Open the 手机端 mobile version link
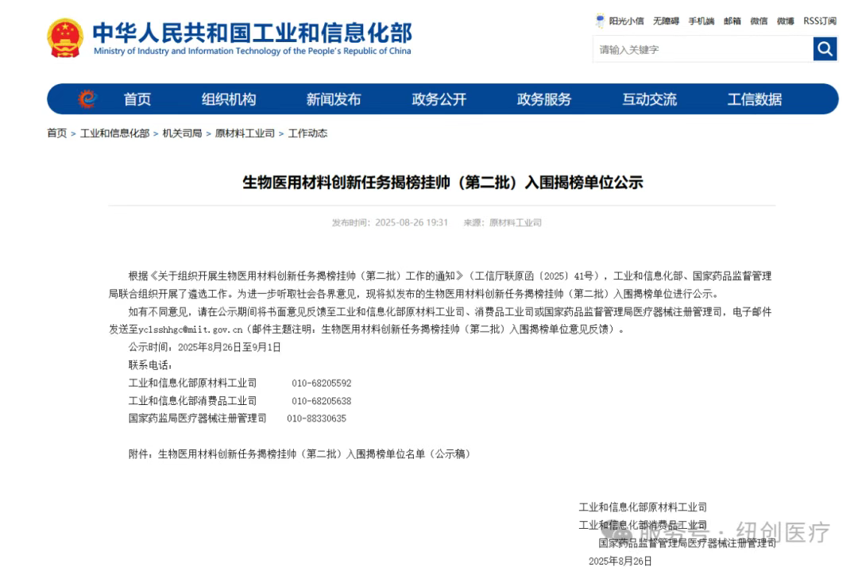858x567 pixels. pyautogui.click(x=701, y=21)
